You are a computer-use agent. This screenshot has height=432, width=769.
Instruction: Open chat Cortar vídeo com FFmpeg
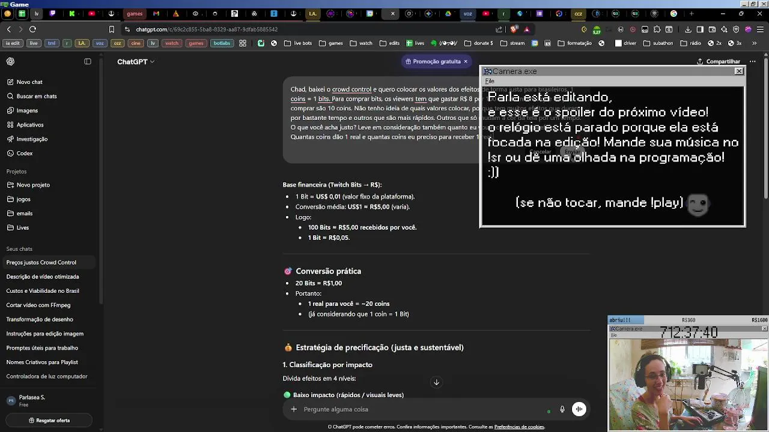tap(38, 305)
